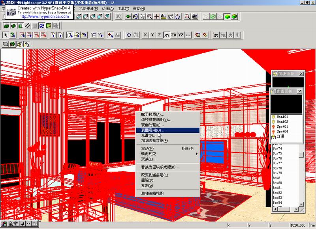The image size is (316, 229).
Task: Open the 光能传递(P) menu
Action: pos(88,9)
